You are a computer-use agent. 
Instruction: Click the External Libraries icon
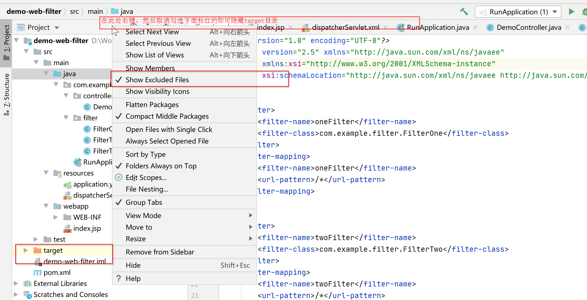coord(27,283)
